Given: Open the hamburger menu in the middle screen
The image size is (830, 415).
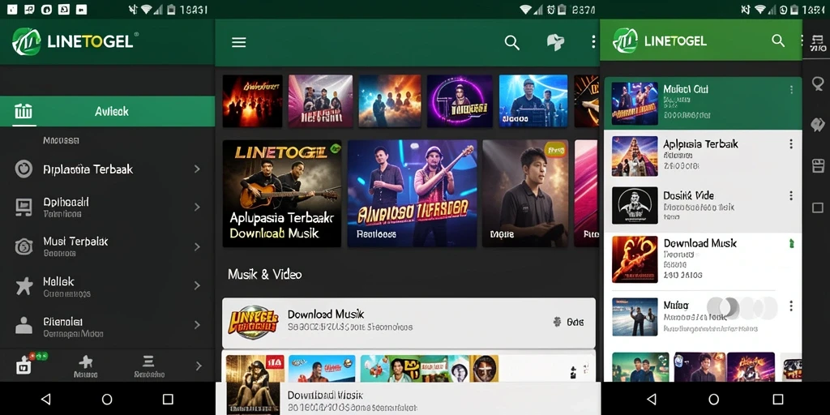Looking at the screenshot, I should [x=239, y=42].
